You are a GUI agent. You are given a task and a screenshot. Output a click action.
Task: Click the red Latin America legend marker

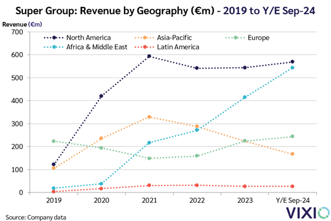click(144, 47)
